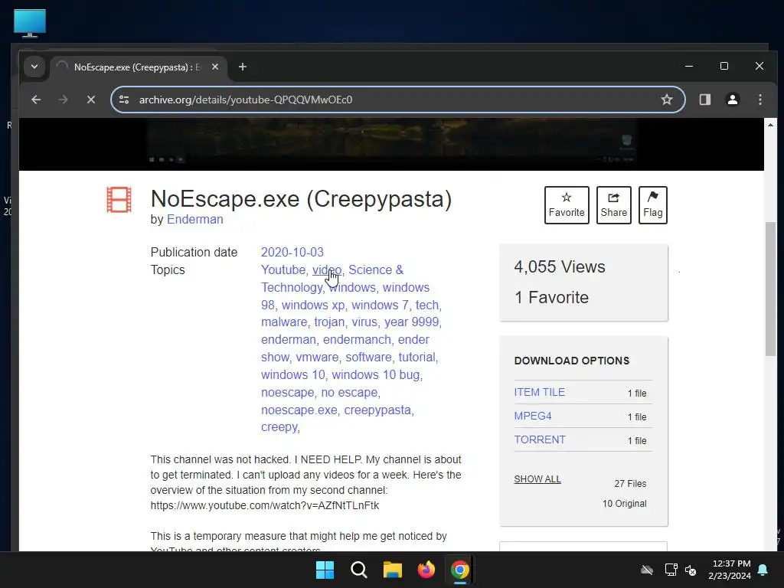Click the video player preview at top
Viewport: 784px width, 588px height.
[x=391, y=144]
